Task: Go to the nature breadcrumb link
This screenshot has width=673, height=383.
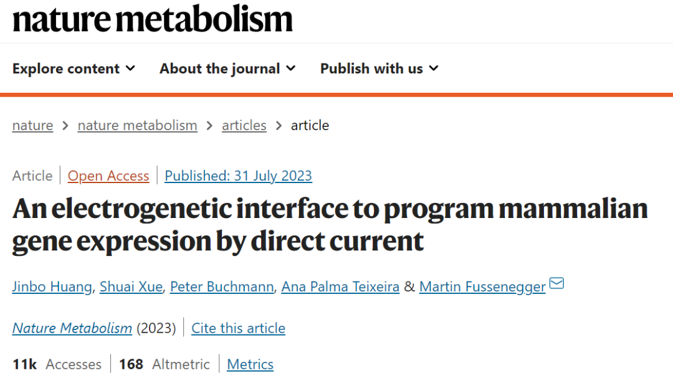Action: [x=32, y=125]
